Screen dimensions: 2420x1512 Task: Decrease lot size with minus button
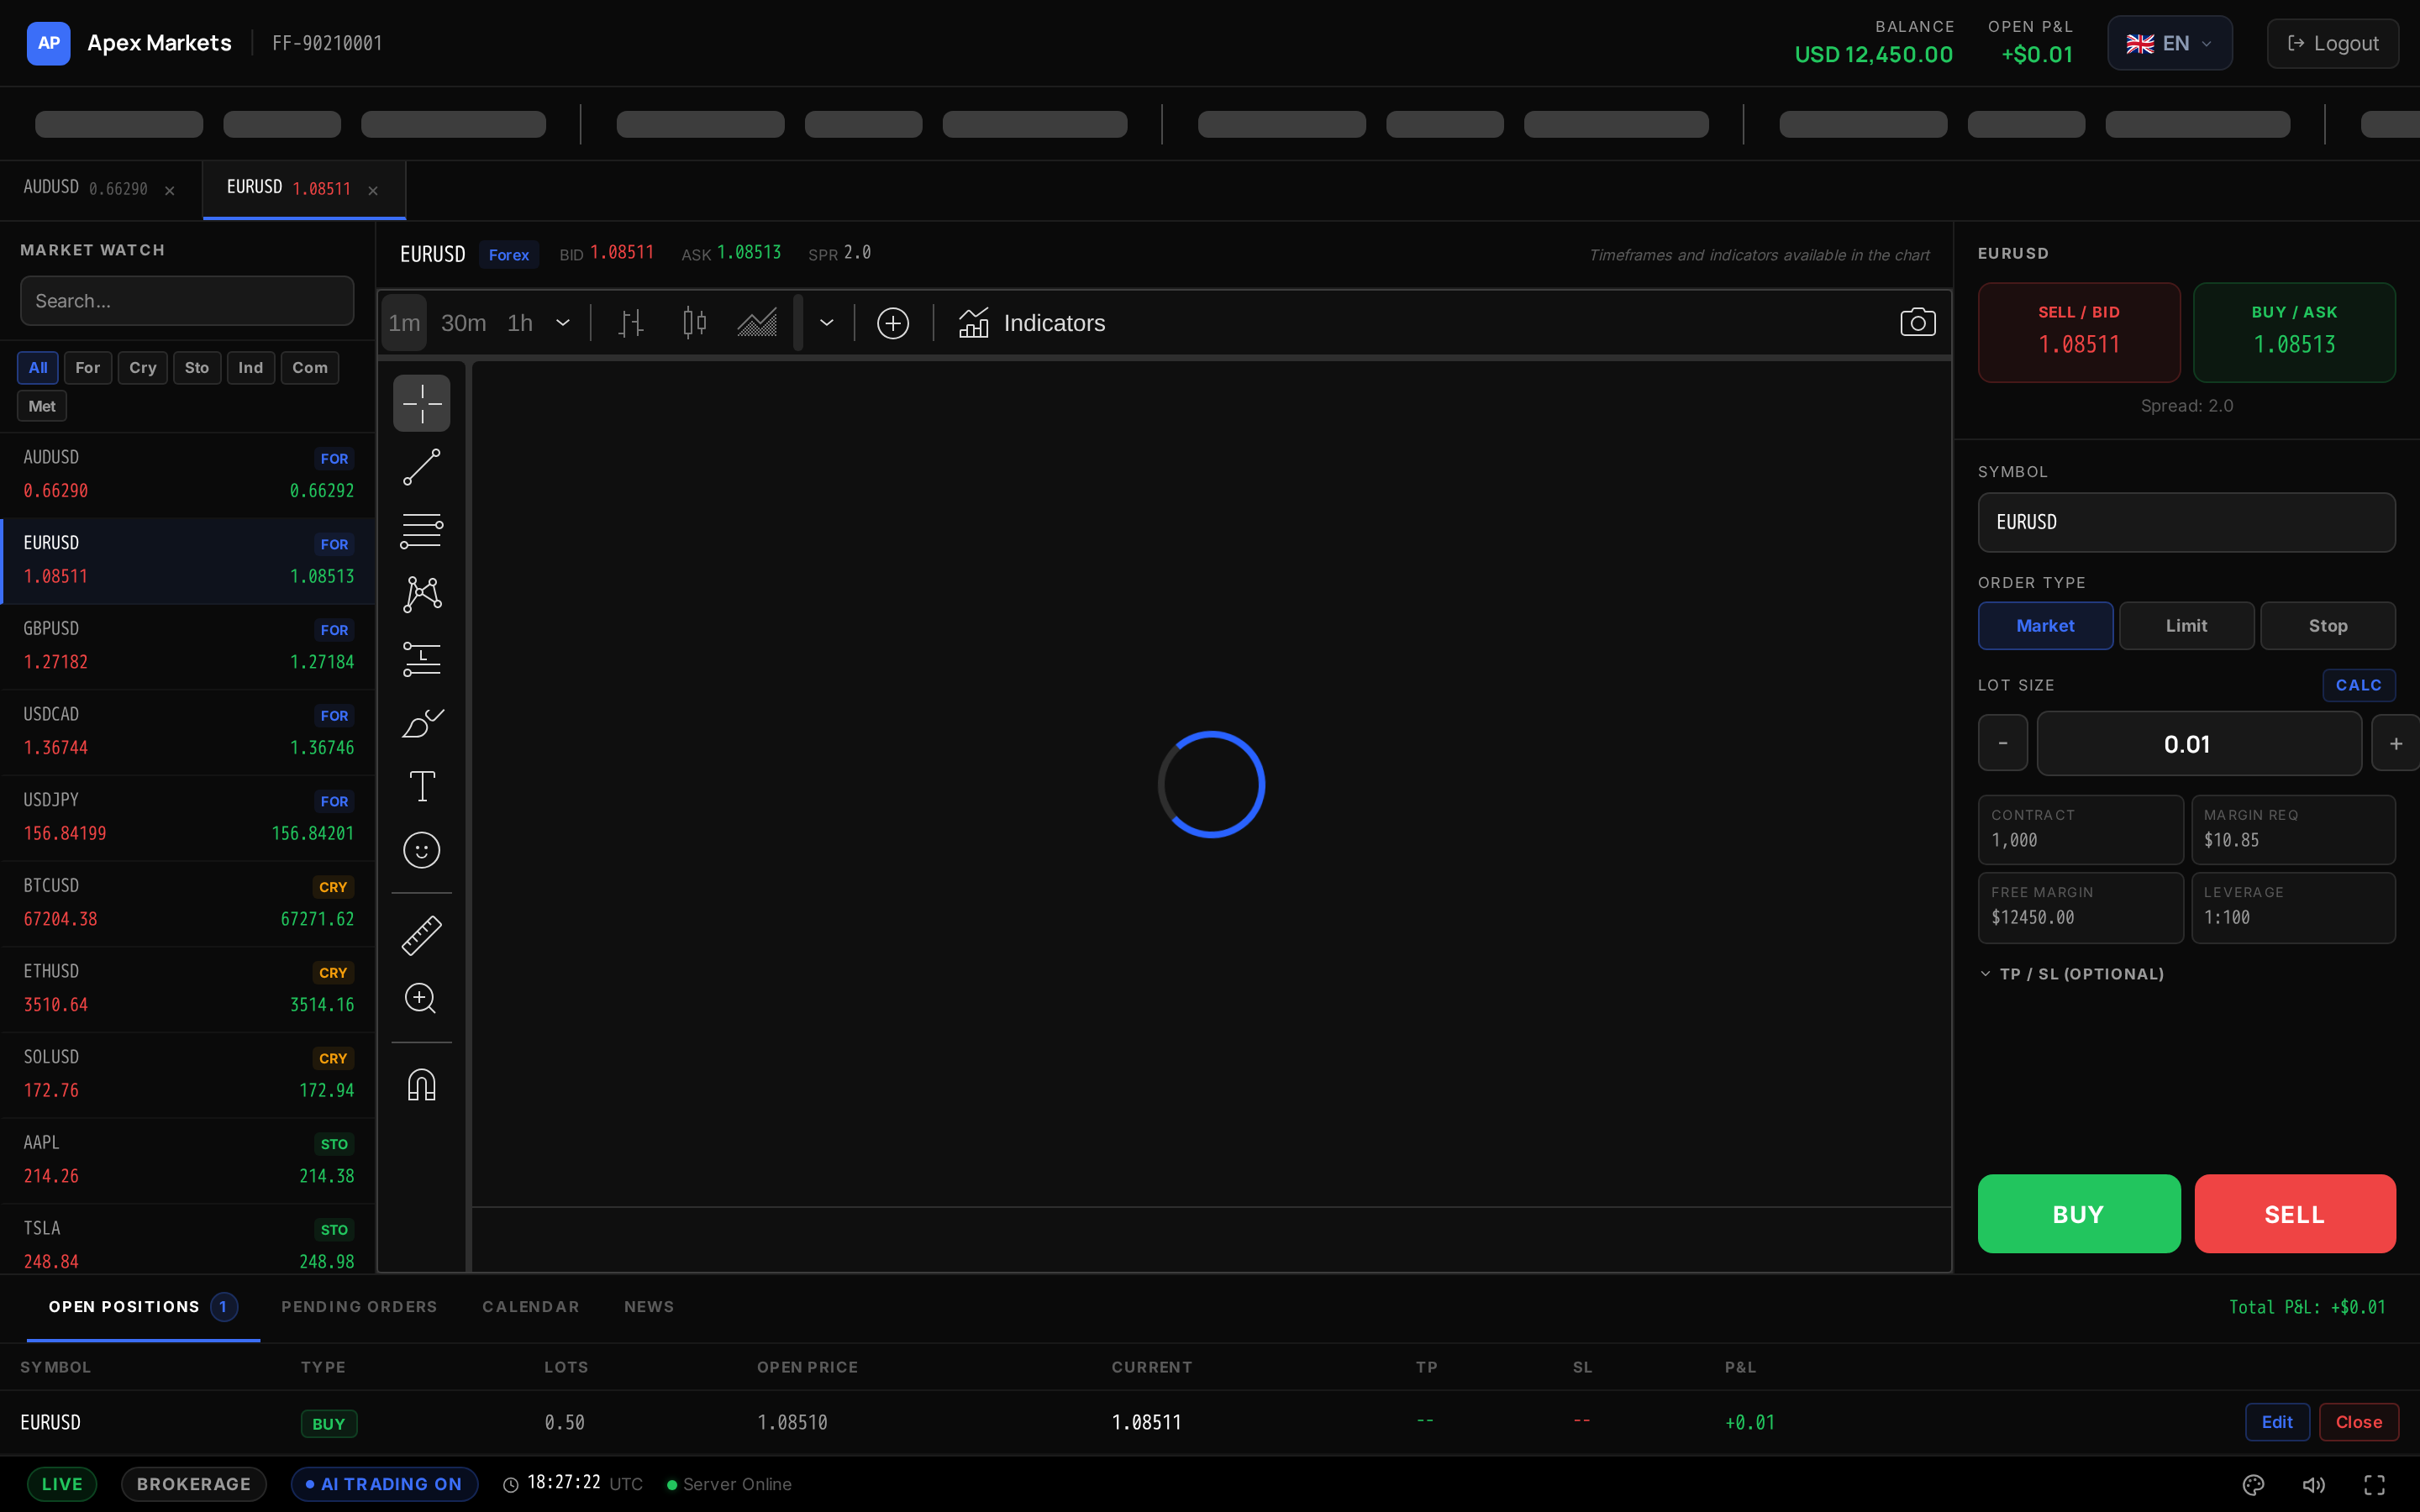point(2002,743)
